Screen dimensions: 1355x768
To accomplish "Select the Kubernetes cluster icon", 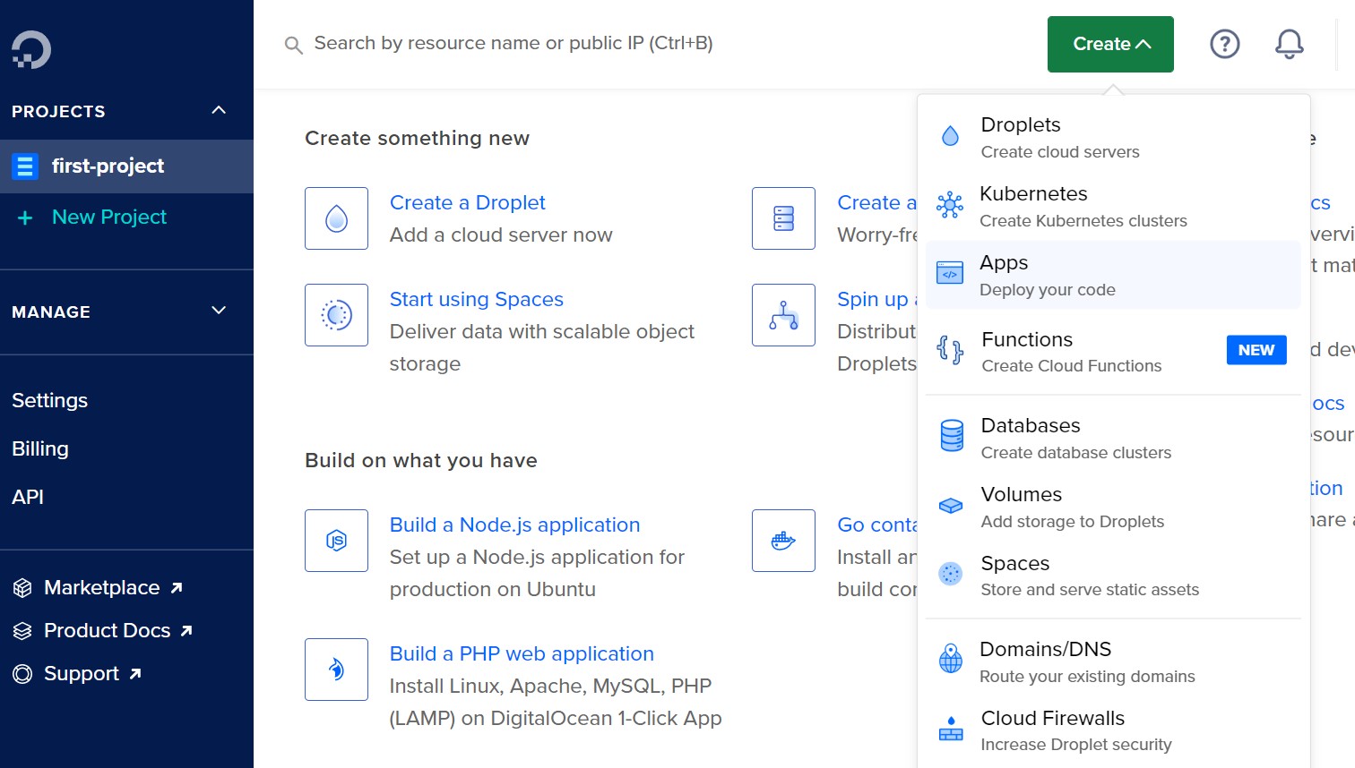I will pyautogui.click(x=950, y=204).
